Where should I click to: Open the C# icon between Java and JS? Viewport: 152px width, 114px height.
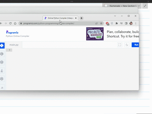click(2, 79)
